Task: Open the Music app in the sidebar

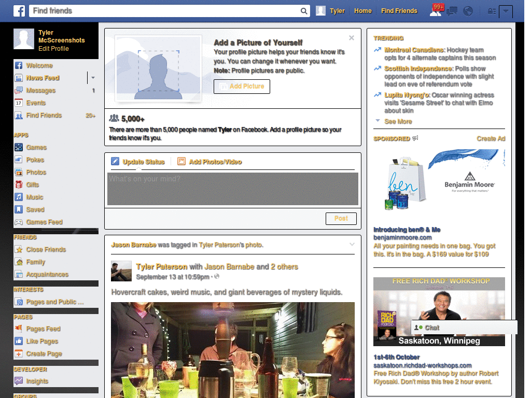Action: pos(34,197)
